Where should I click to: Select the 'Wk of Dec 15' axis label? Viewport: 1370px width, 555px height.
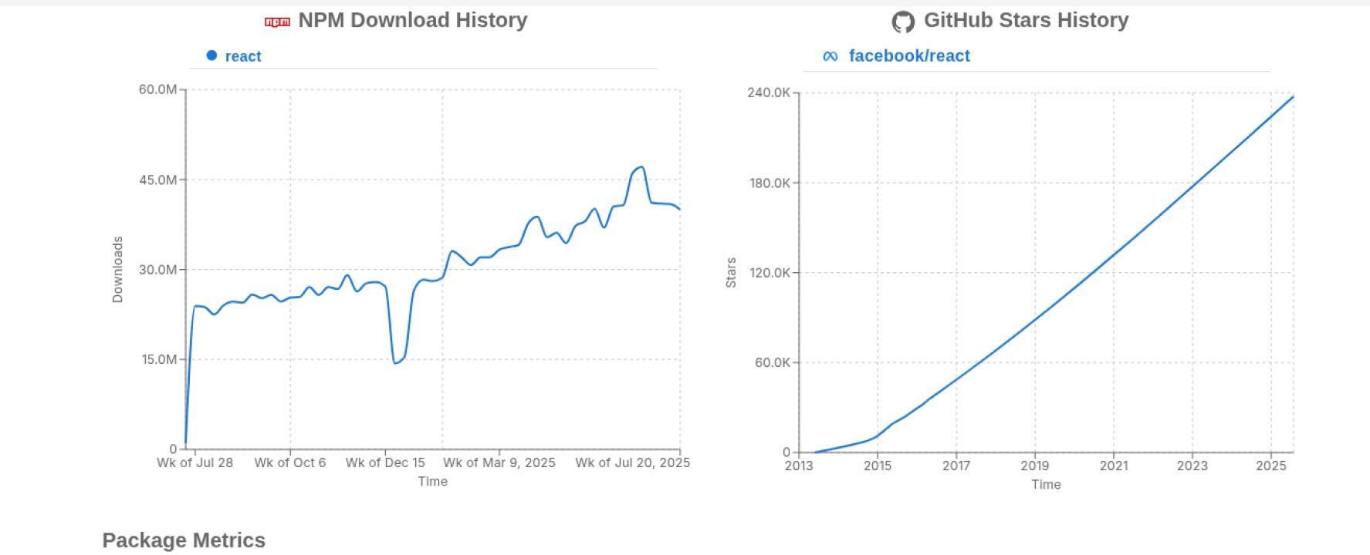coord(385,462)
